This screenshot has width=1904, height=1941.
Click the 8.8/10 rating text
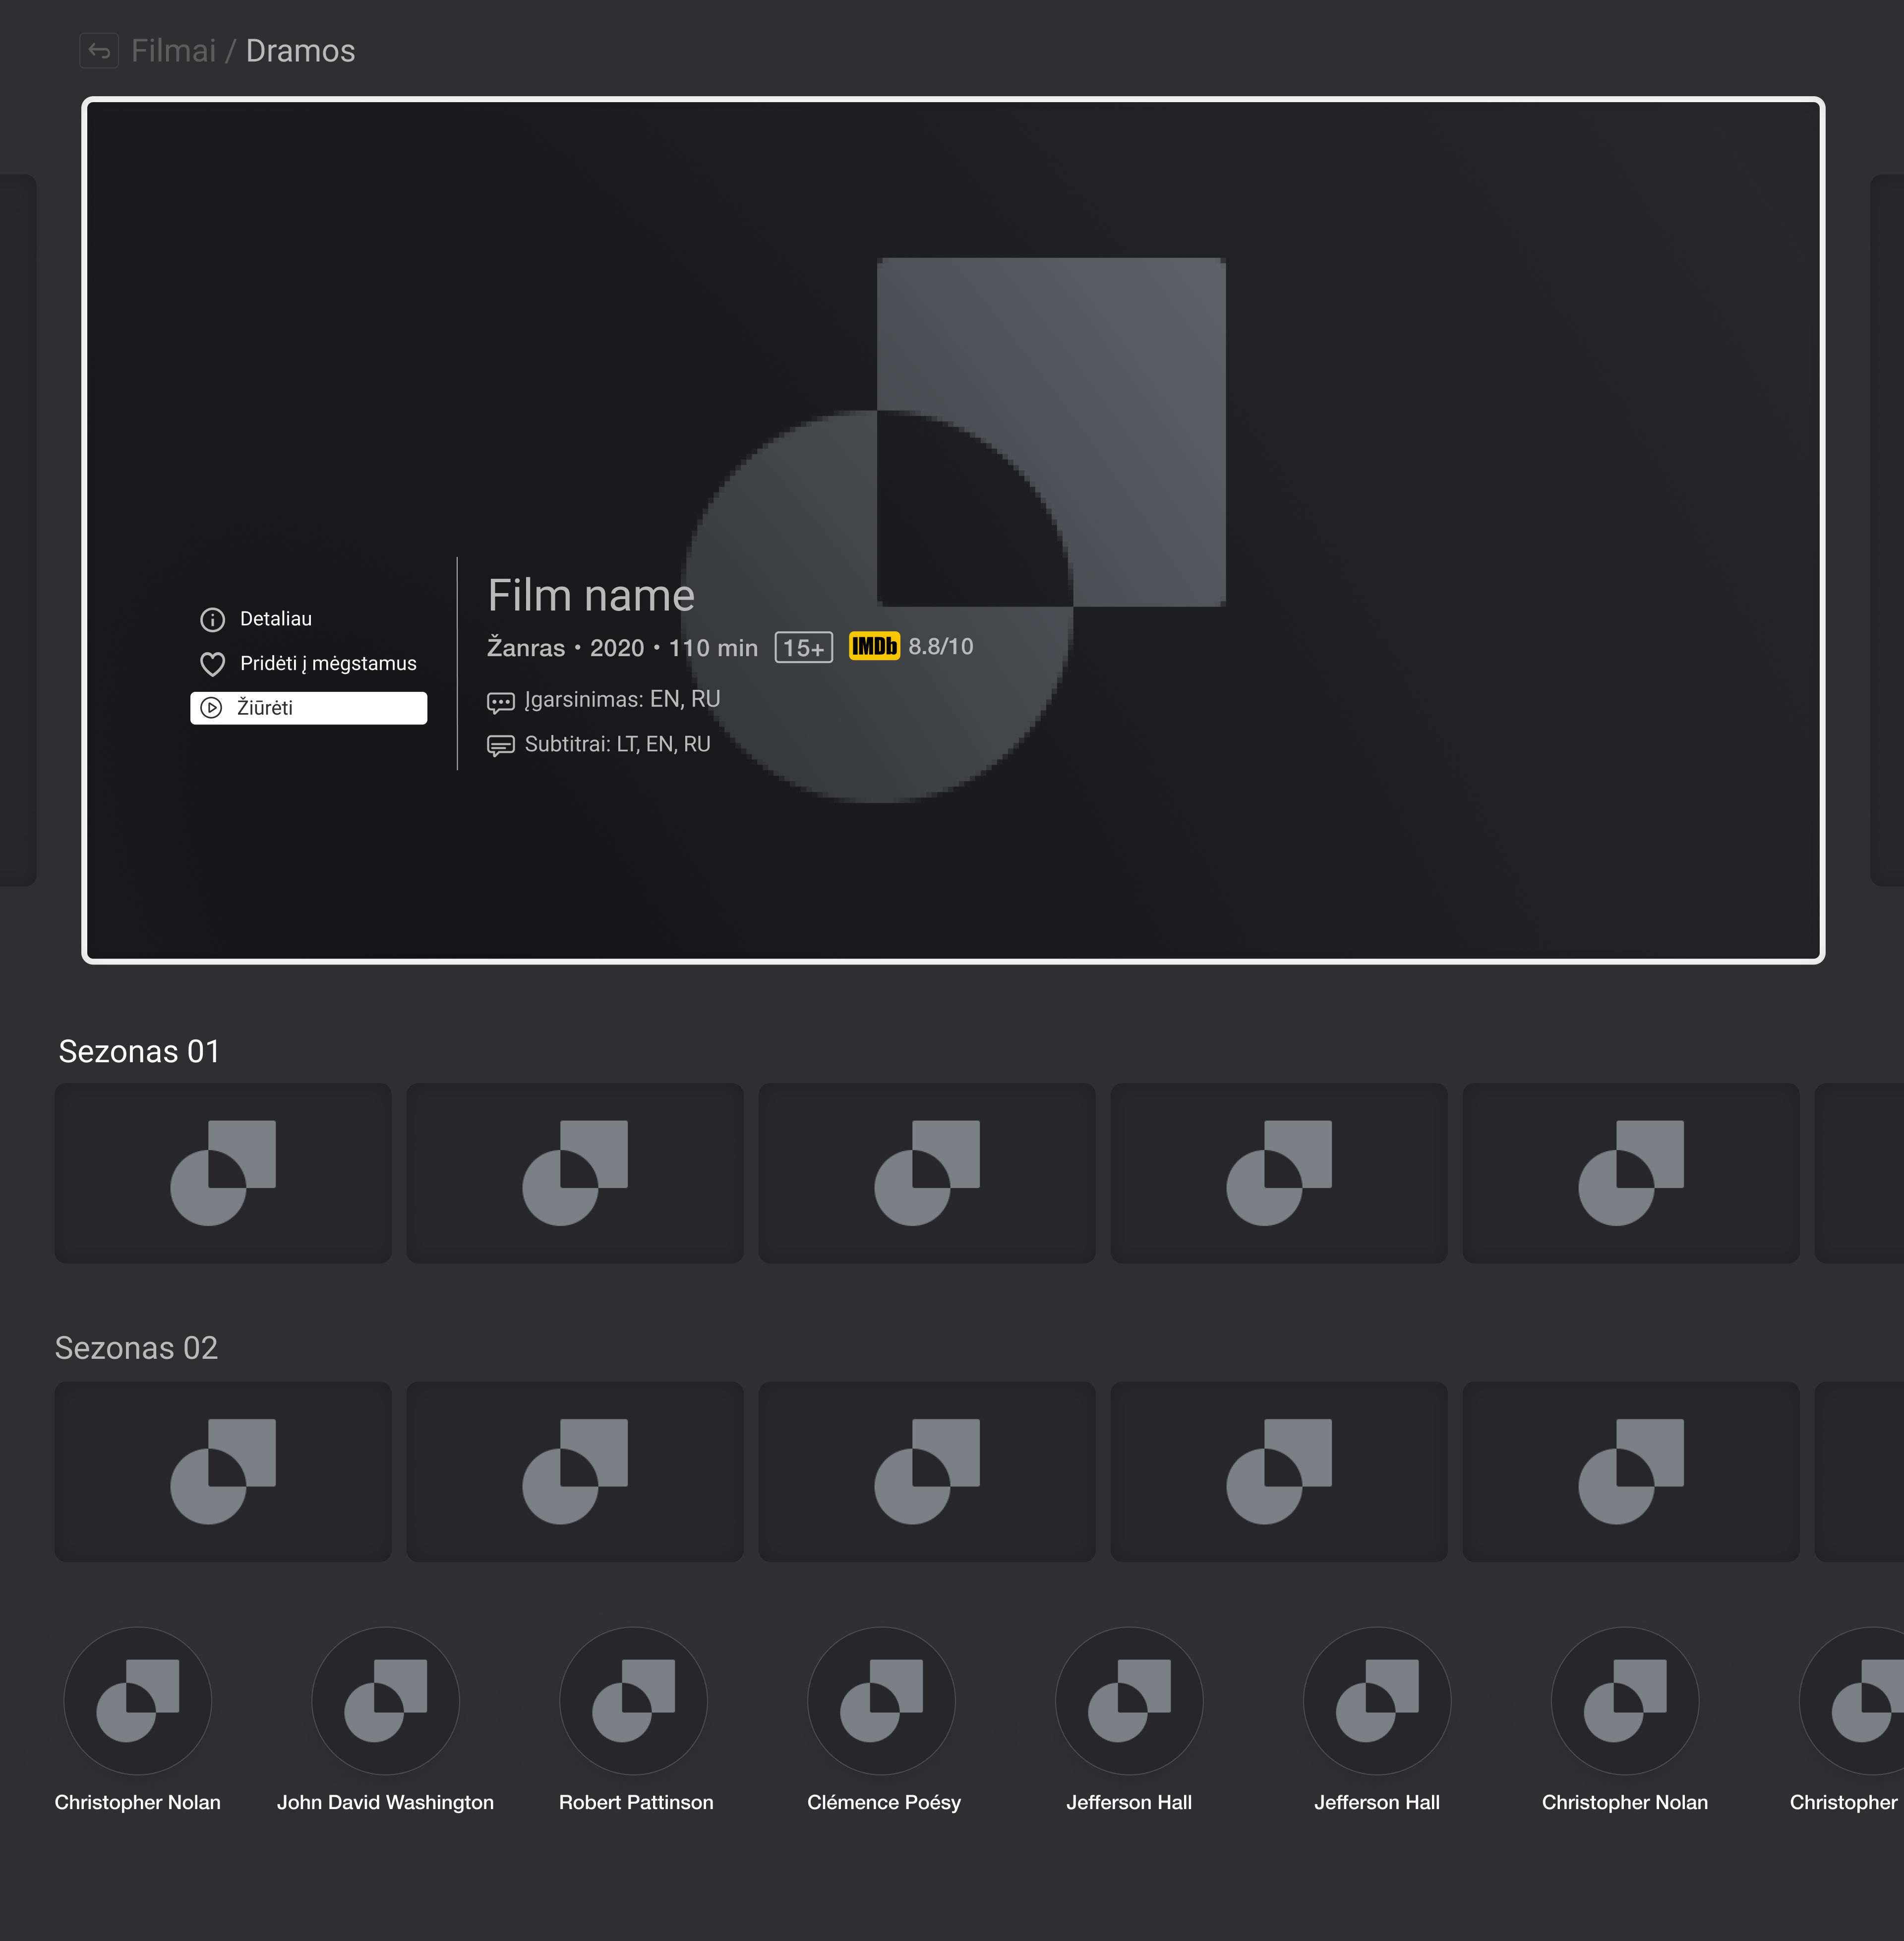tap(940, 647)
